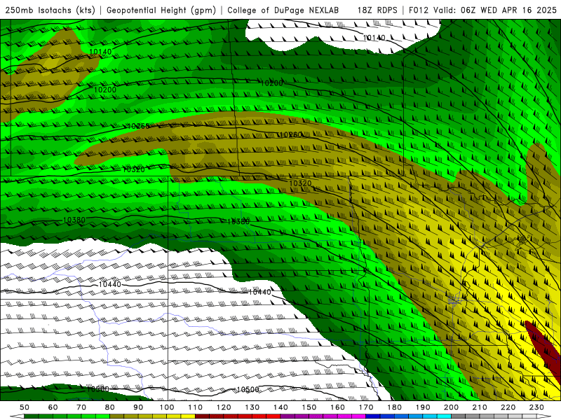561x420 pixels.
Task: Select the 190 scale label
Action: (x=423, y=407)
